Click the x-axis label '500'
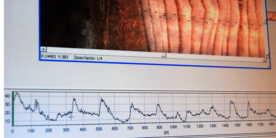276x138 pixels. (x=99, y=129)
